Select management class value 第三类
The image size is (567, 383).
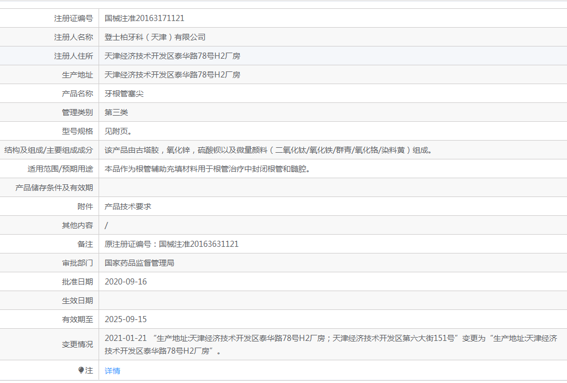[116, 112]
